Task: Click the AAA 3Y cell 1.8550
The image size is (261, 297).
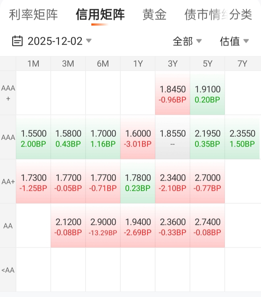Action: [173, 138]
